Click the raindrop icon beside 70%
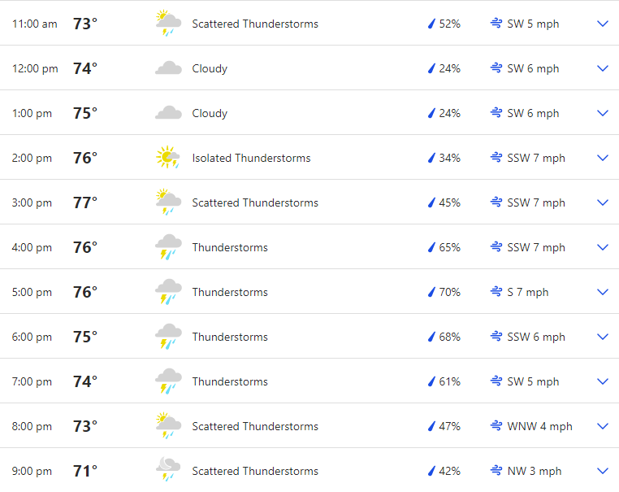Screen dimensions: 619x492 432,292
